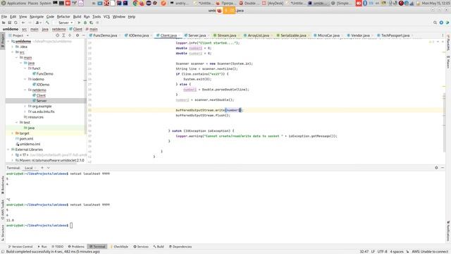The image size is (451, 254).
Task: Expand the org.example package
Action: click(x=25, y=107)
